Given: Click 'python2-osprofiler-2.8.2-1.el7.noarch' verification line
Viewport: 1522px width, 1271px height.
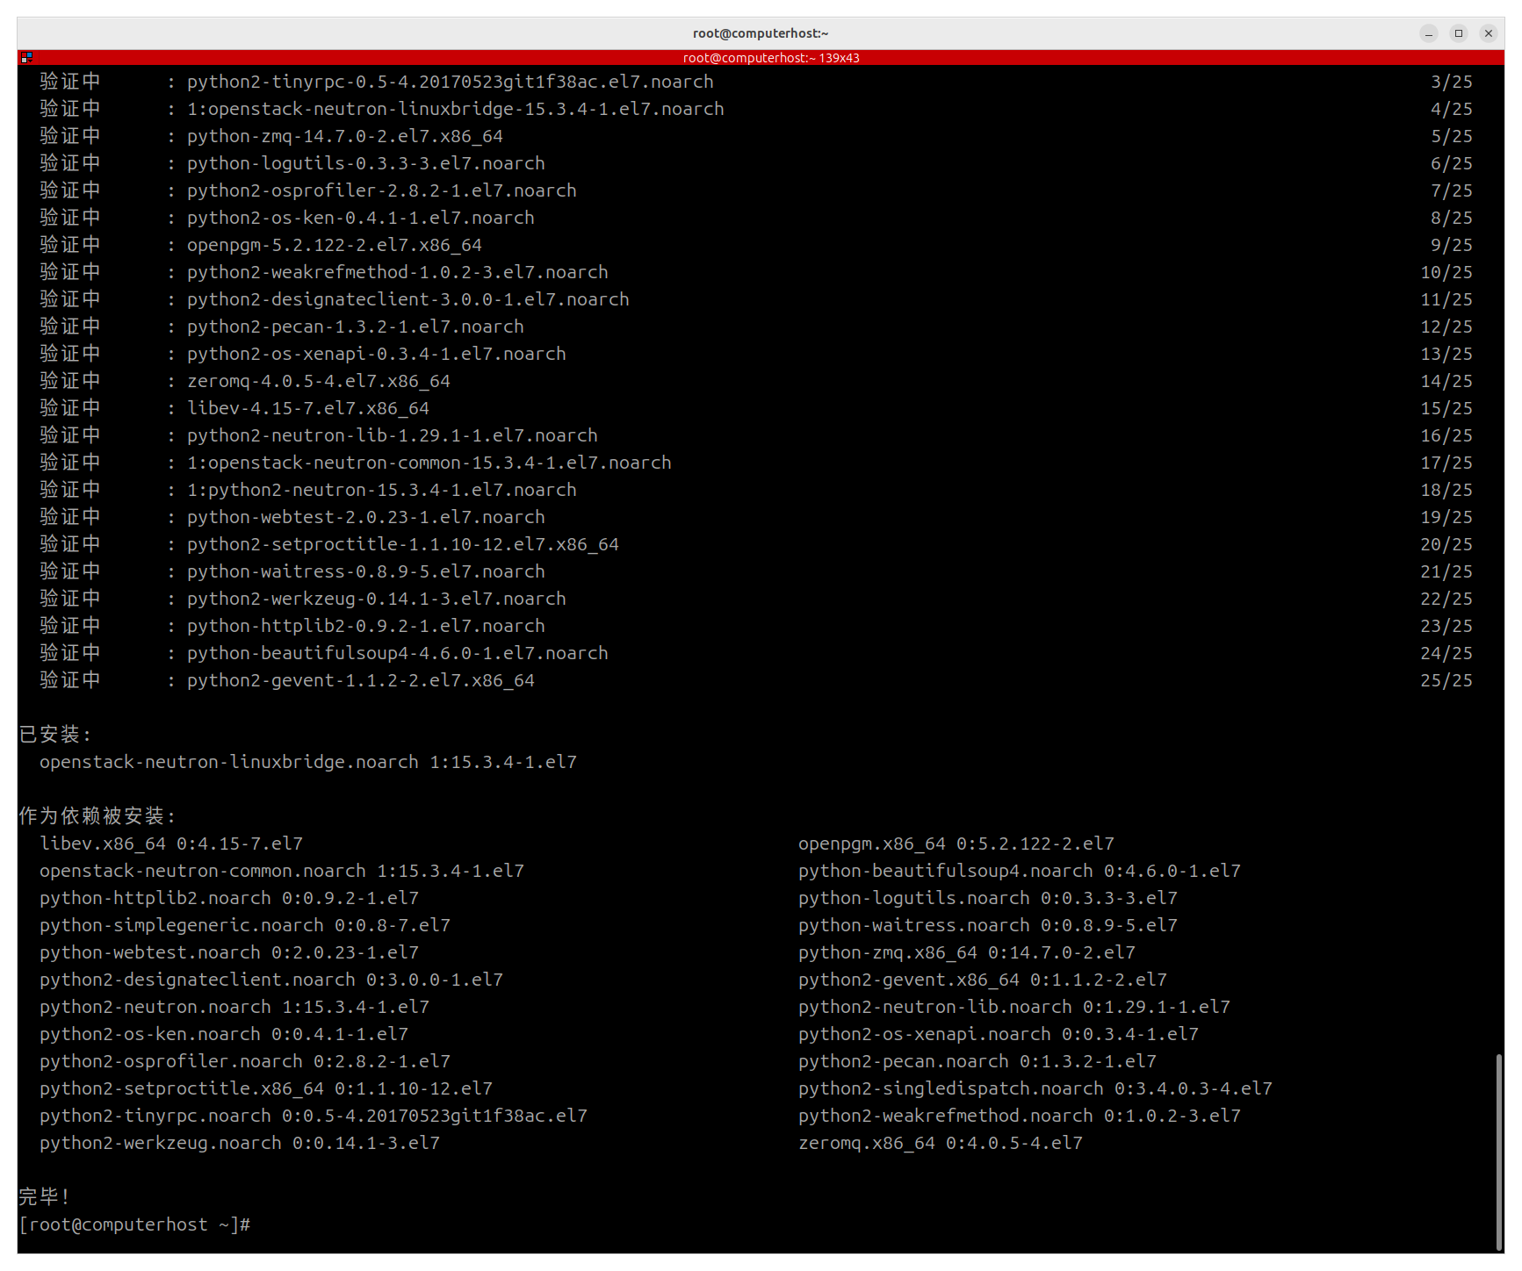Looking at the screenshot, I should coord(382,190).
